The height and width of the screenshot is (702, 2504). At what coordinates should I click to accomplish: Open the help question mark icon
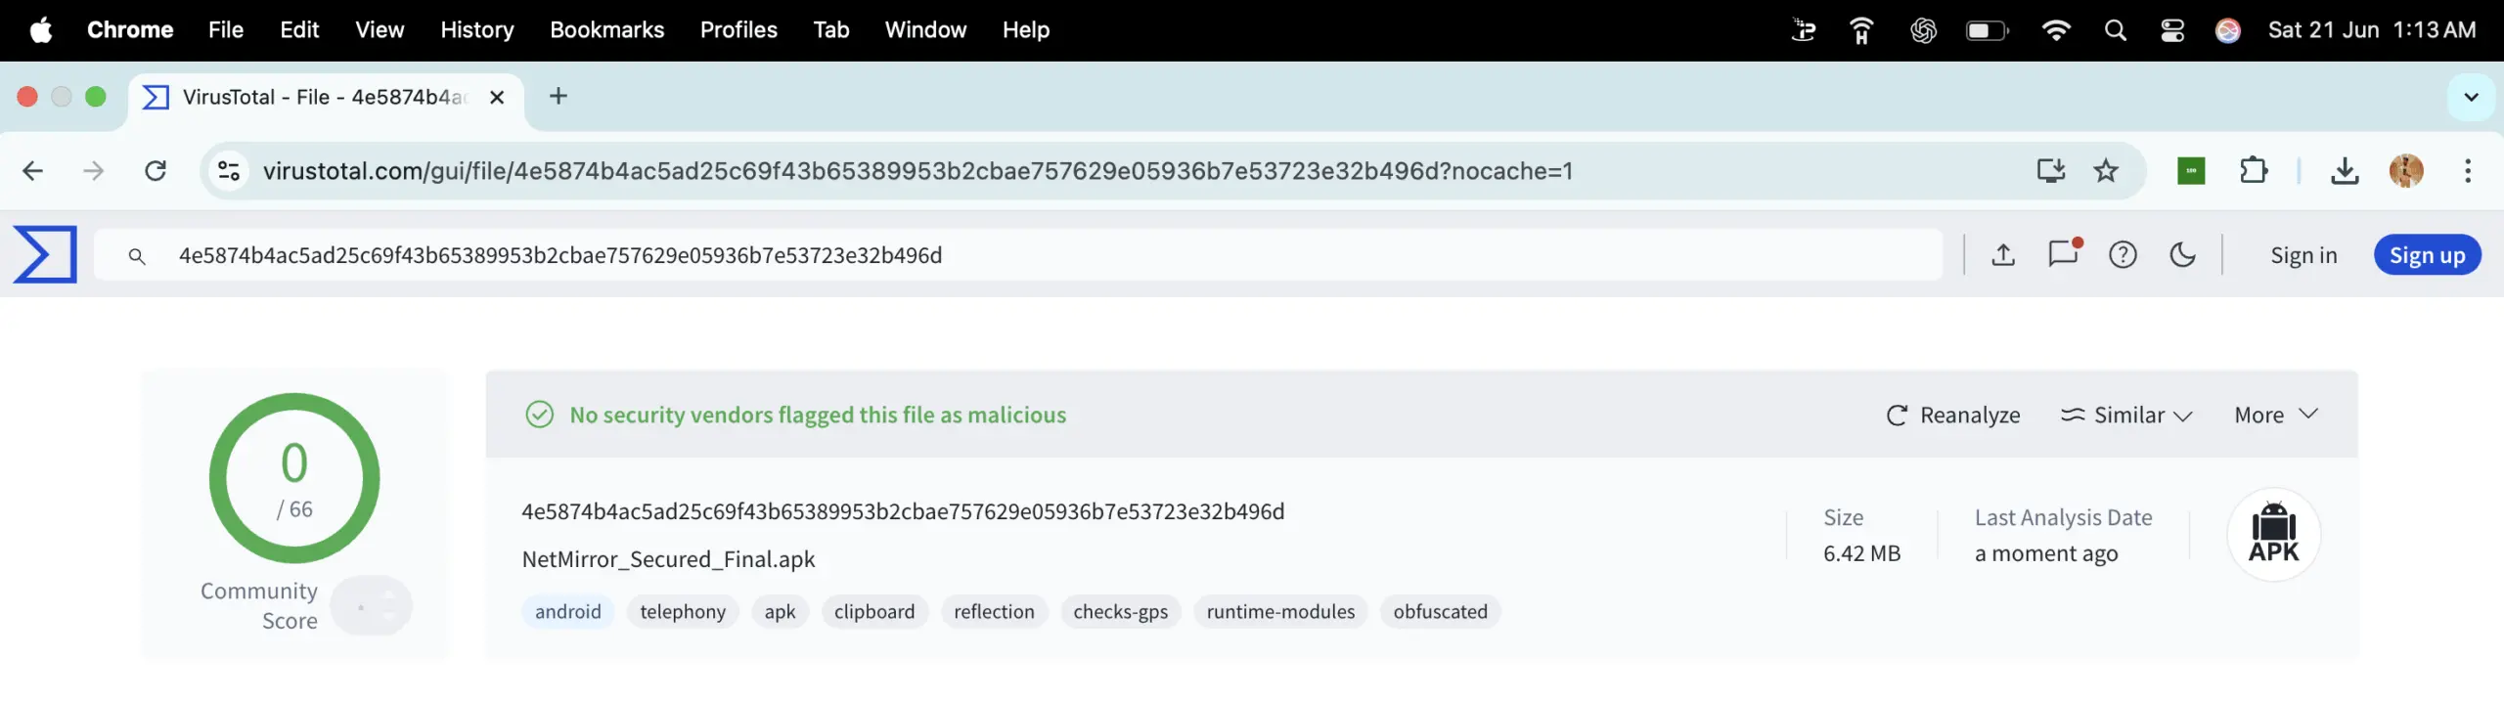click(x=2123, y=255)
